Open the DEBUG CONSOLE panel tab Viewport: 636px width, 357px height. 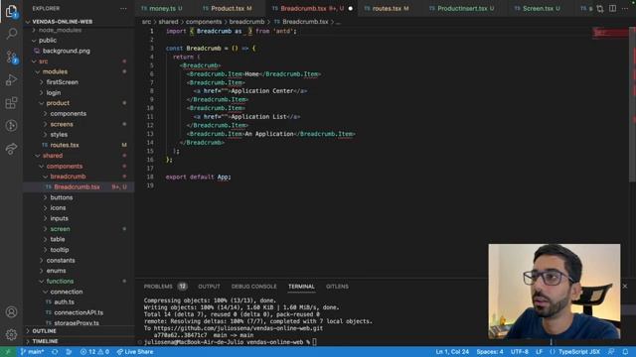[254, 287]
